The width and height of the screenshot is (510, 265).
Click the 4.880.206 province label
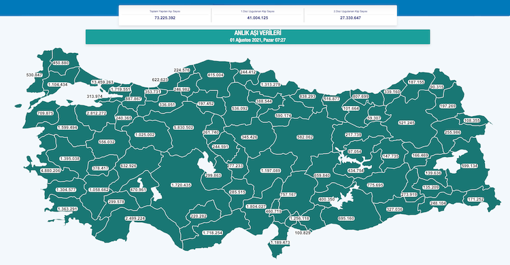50,171
